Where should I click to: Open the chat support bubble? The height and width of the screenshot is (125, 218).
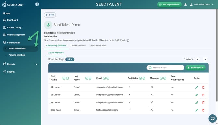tap(212, 118)
